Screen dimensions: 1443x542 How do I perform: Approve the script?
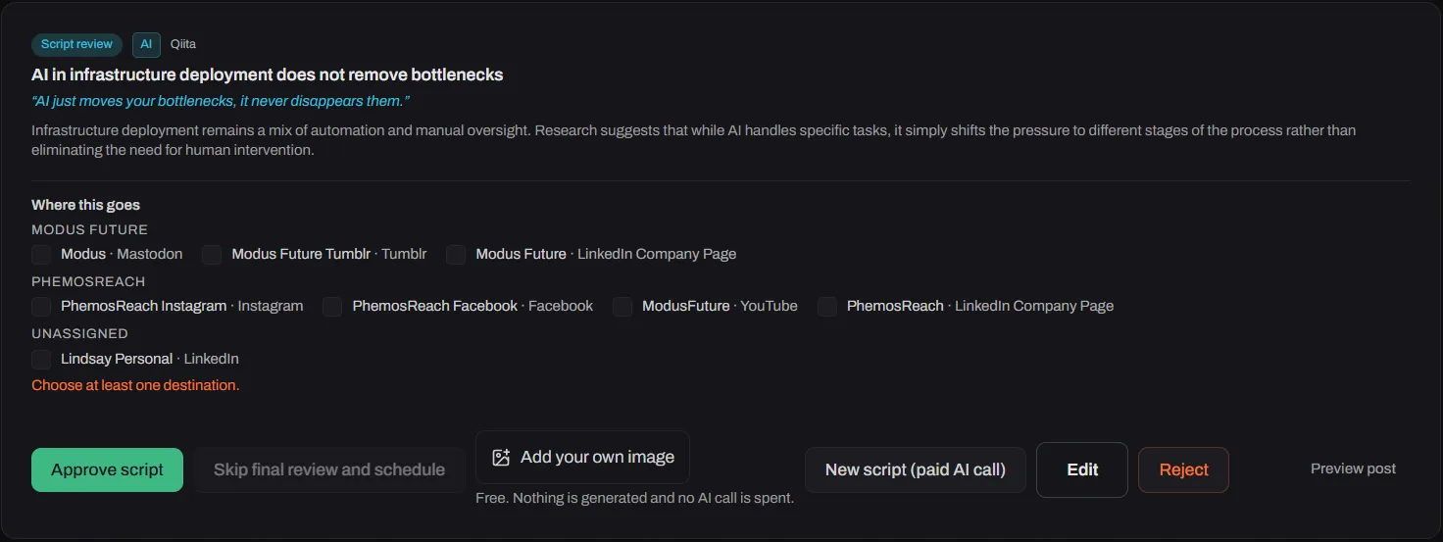point(107,469)
